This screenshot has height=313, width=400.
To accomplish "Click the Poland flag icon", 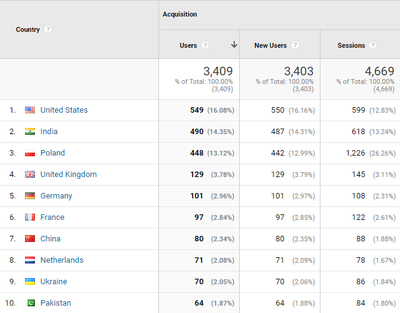I will pyautogui.click(x=30, y=153).
